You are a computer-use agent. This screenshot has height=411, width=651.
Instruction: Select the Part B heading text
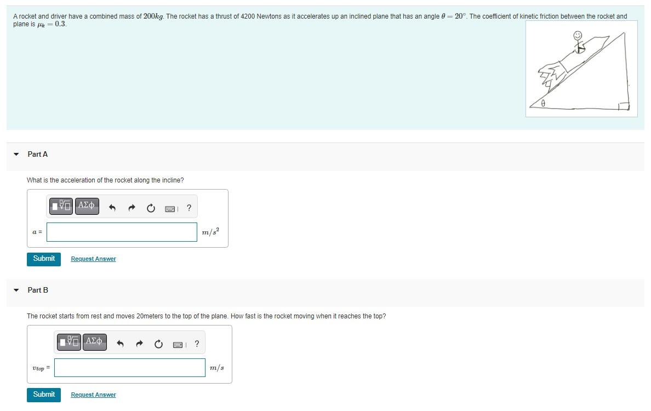tap(38, 290)
